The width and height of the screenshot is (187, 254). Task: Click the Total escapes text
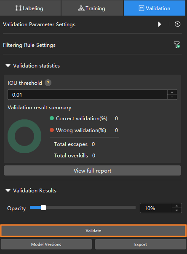click(71, 144)
